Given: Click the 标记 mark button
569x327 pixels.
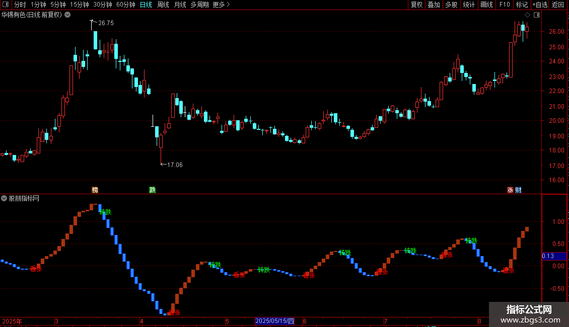Looking at the screenshot, I should click(522, 5).
